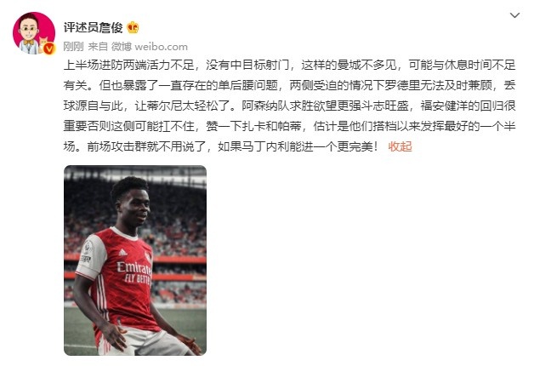The width and height of the screenshot is (534, 366).
Task: Click the poster's cartoon avatar
Action: point(34,33)
